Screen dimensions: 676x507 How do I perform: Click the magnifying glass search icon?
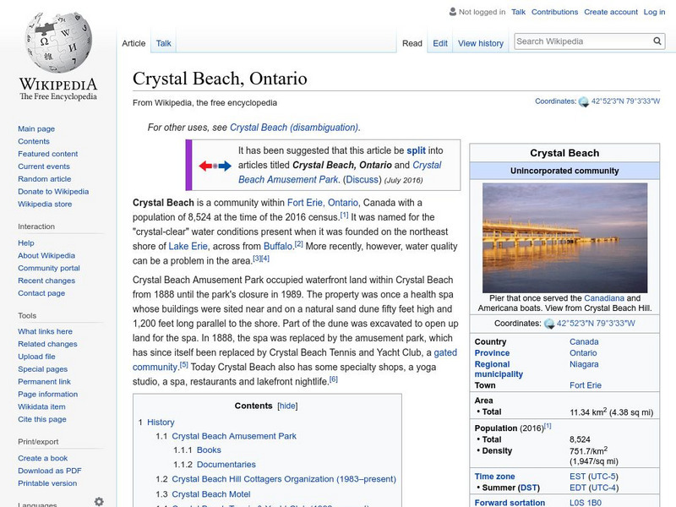(657, 40)
